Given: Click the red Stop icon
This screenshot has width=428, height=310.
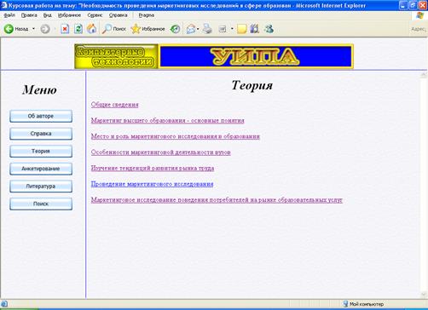Looking at the screenshot, I should click(65, 29).
